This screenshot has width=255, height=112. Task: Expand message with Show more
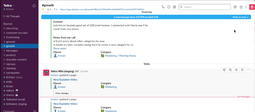[60, 48]
